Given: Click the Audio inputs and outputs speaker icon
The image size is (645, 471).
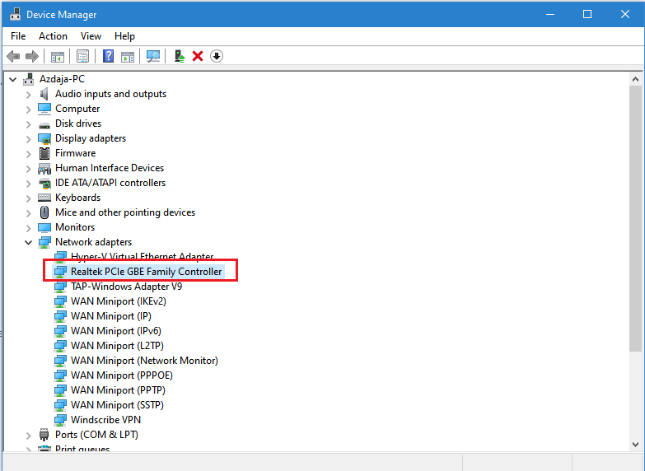Looking at the screenshot, I should pos(44,94).
